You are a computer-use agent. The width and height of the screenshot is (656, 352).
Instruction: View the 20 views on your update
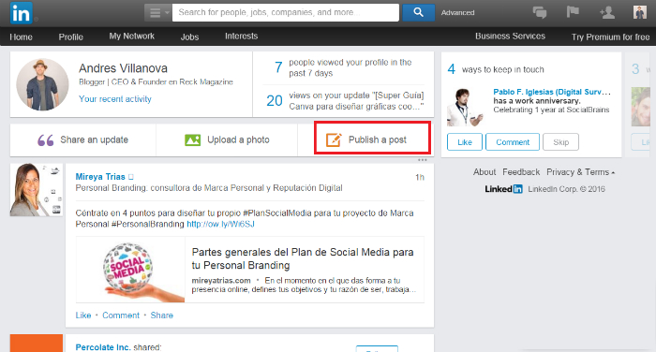(x=275, y=101)
